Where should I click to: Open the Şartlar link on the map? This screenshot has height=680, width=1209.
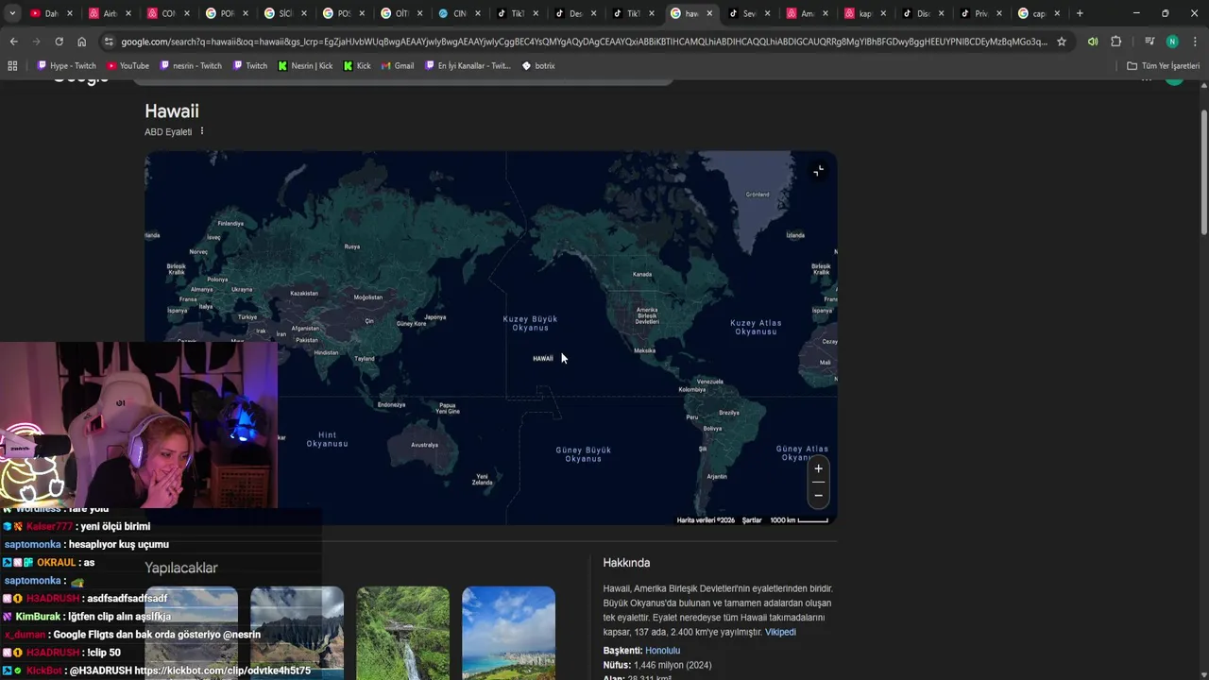pos(752,520)
